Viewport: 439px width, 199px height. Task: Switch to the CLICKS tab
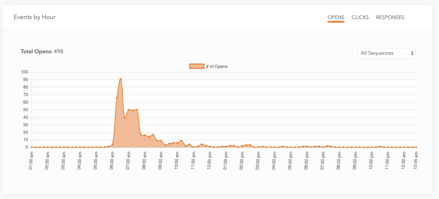360,18
